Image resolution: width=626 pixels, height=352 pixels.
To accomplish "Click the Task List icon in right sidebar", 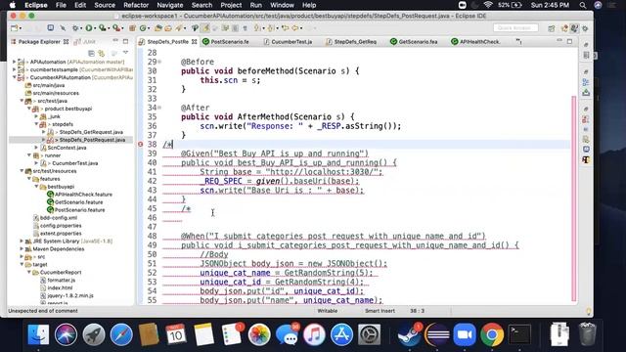I will (x=586, y=55).
